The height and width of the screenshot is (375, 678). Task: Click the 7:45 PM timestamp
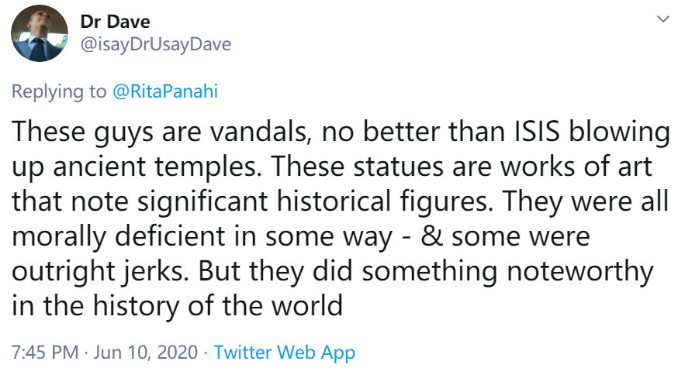click(45, 353)
